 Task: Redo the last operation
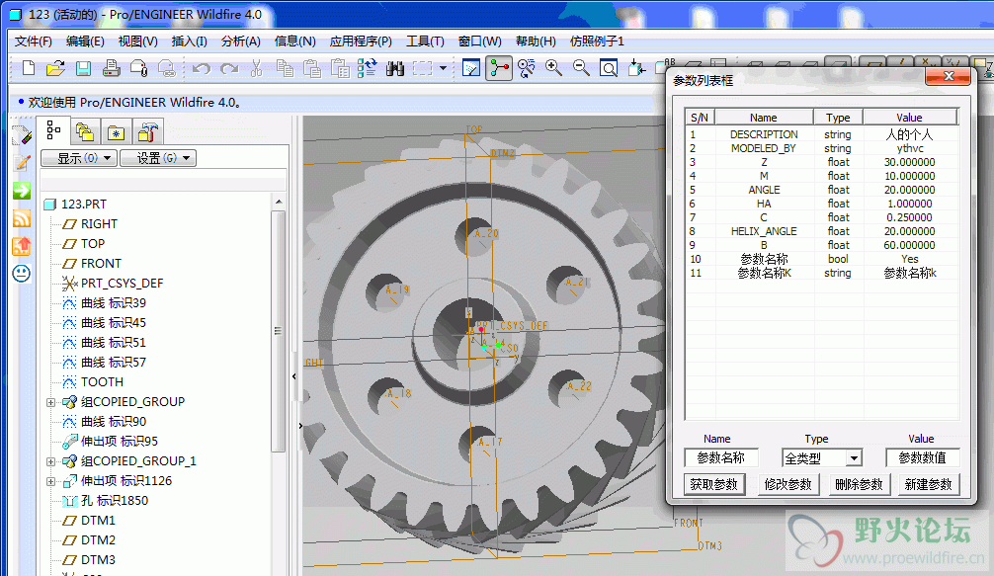coord(229,68)
